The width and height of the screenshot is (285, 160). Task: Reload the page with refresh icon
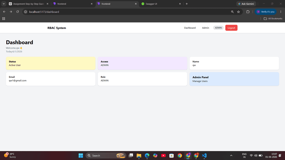click(x=17, y=12)
